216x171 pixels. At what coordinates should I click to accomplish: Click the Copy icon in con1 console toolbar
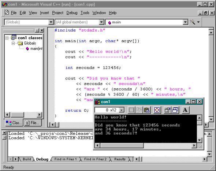(x=139, y=110)
